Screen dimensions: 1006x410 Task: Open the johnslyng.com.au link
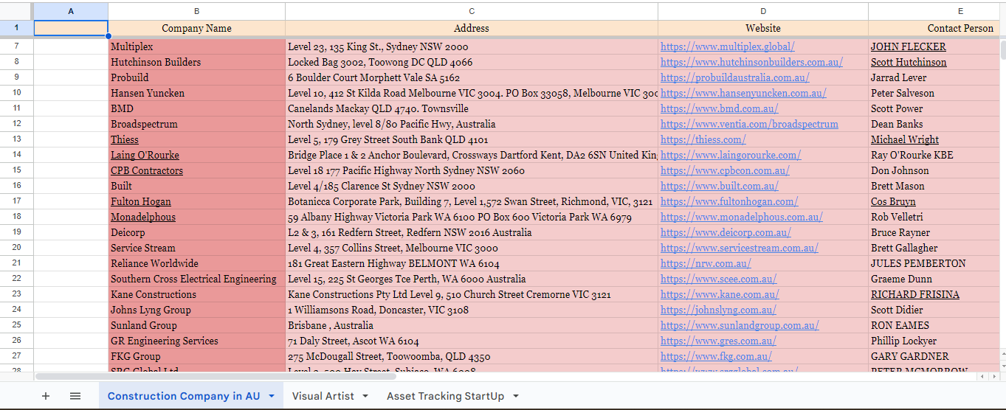coord(718,310)
